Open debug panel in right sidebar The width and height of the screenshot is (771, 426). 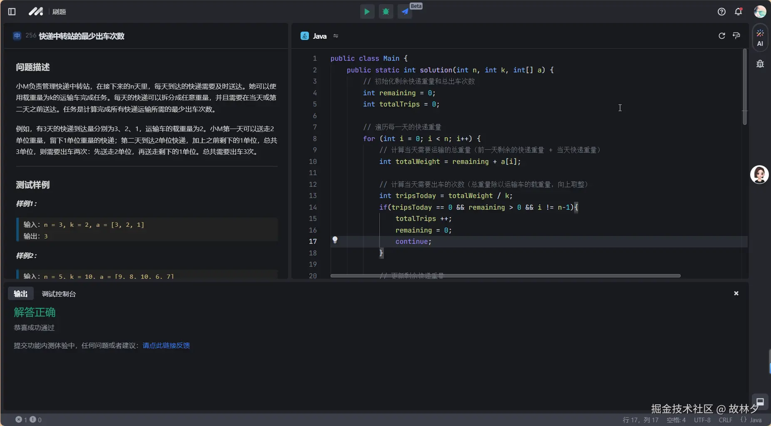[x=760, y=64]
